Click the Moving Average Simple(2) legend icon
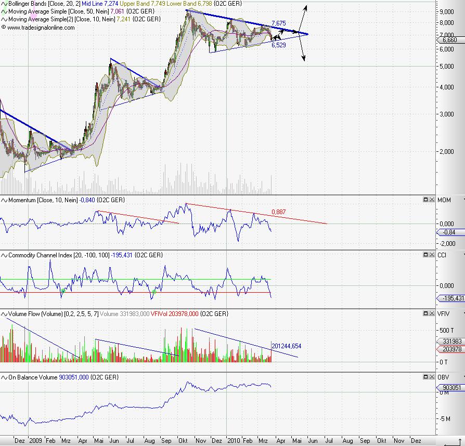Viewport: 465px width, 446px height. 4,19
